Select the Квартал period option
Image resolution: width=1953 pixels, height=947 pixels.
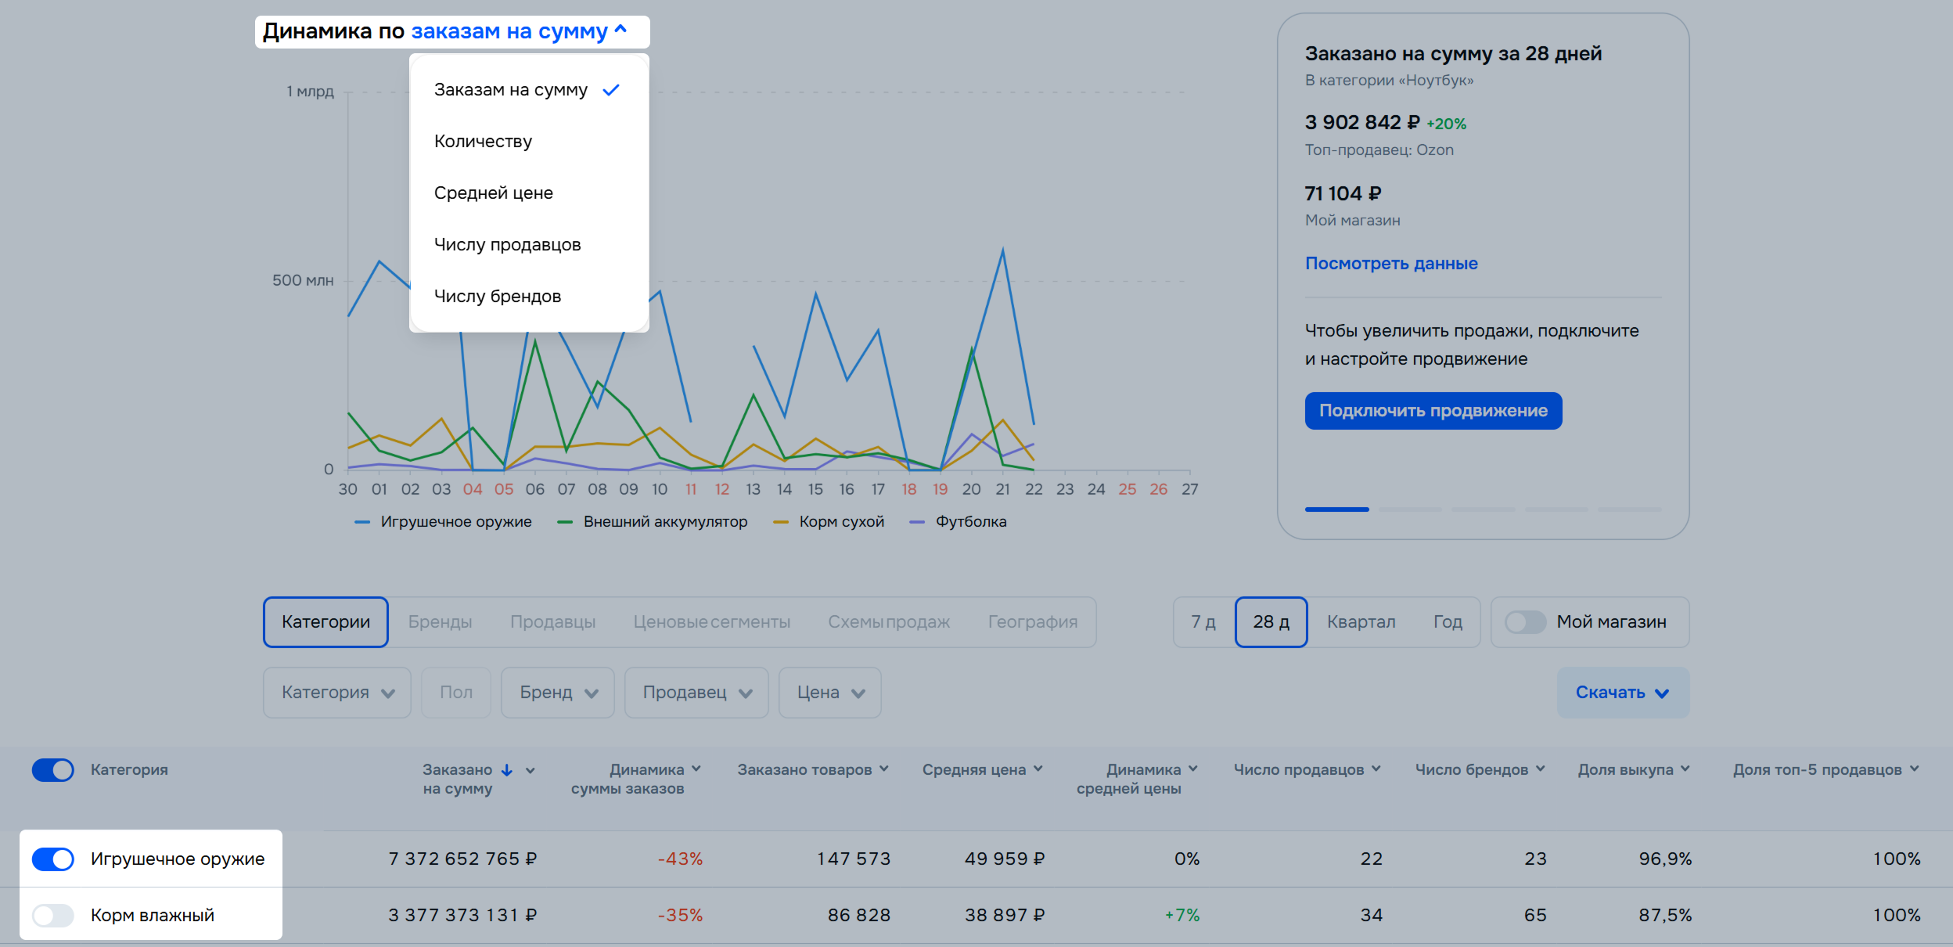point(1361,622)
